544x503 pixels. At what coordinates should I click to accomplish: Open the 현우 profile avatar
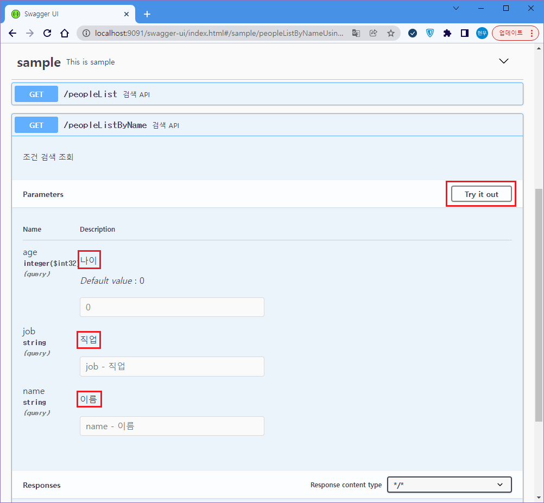coord(482,33)
